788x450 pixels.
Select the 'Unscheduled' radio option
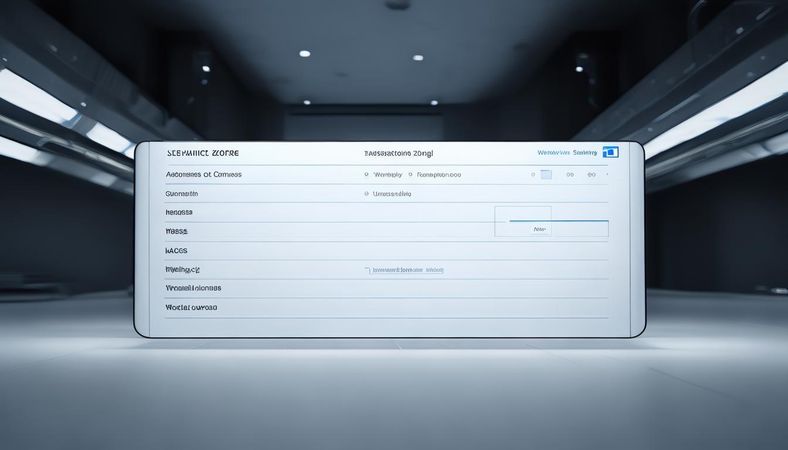tap(390, 193)
